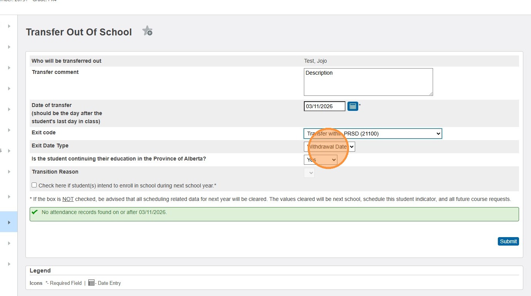Expand sidebar arrow directly below highlighted one
Screen dimensions: 531x296
pos(9,243)
